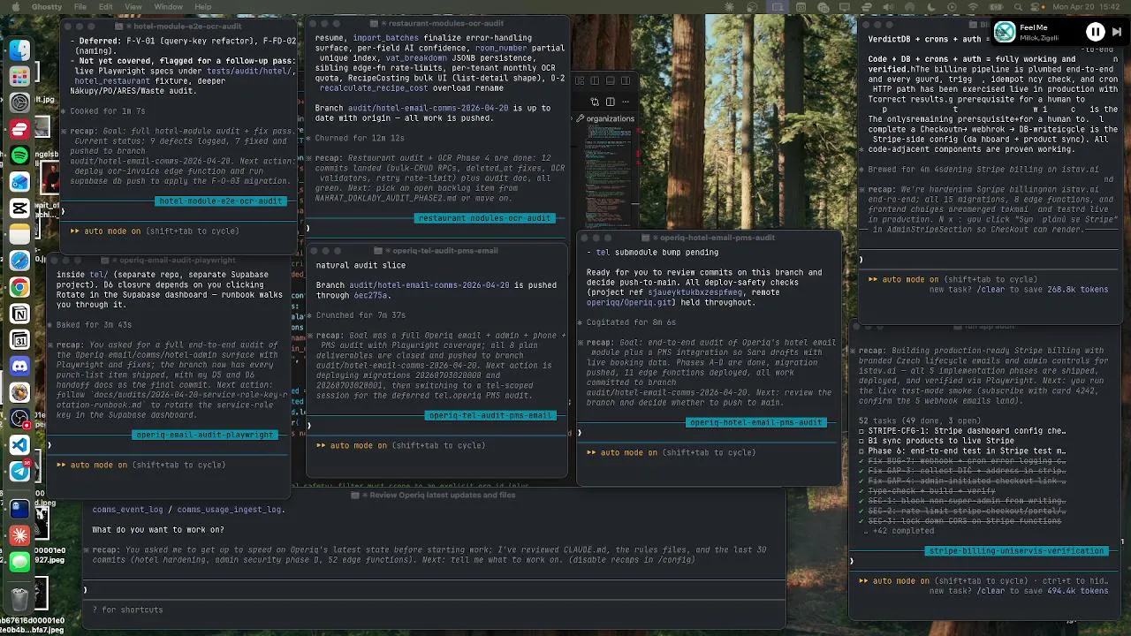Click the completed Fix GAP-3 task checkmark
This screenshot has height=636, width=1131.
862,471
